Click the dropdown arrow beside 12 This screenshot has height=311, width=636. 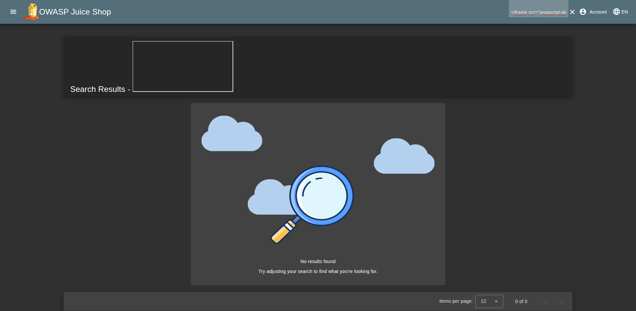click(496, 301)
